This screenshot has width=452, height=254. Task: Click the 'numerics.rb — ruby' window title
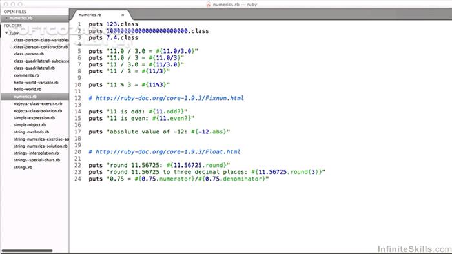coord(234,5)
